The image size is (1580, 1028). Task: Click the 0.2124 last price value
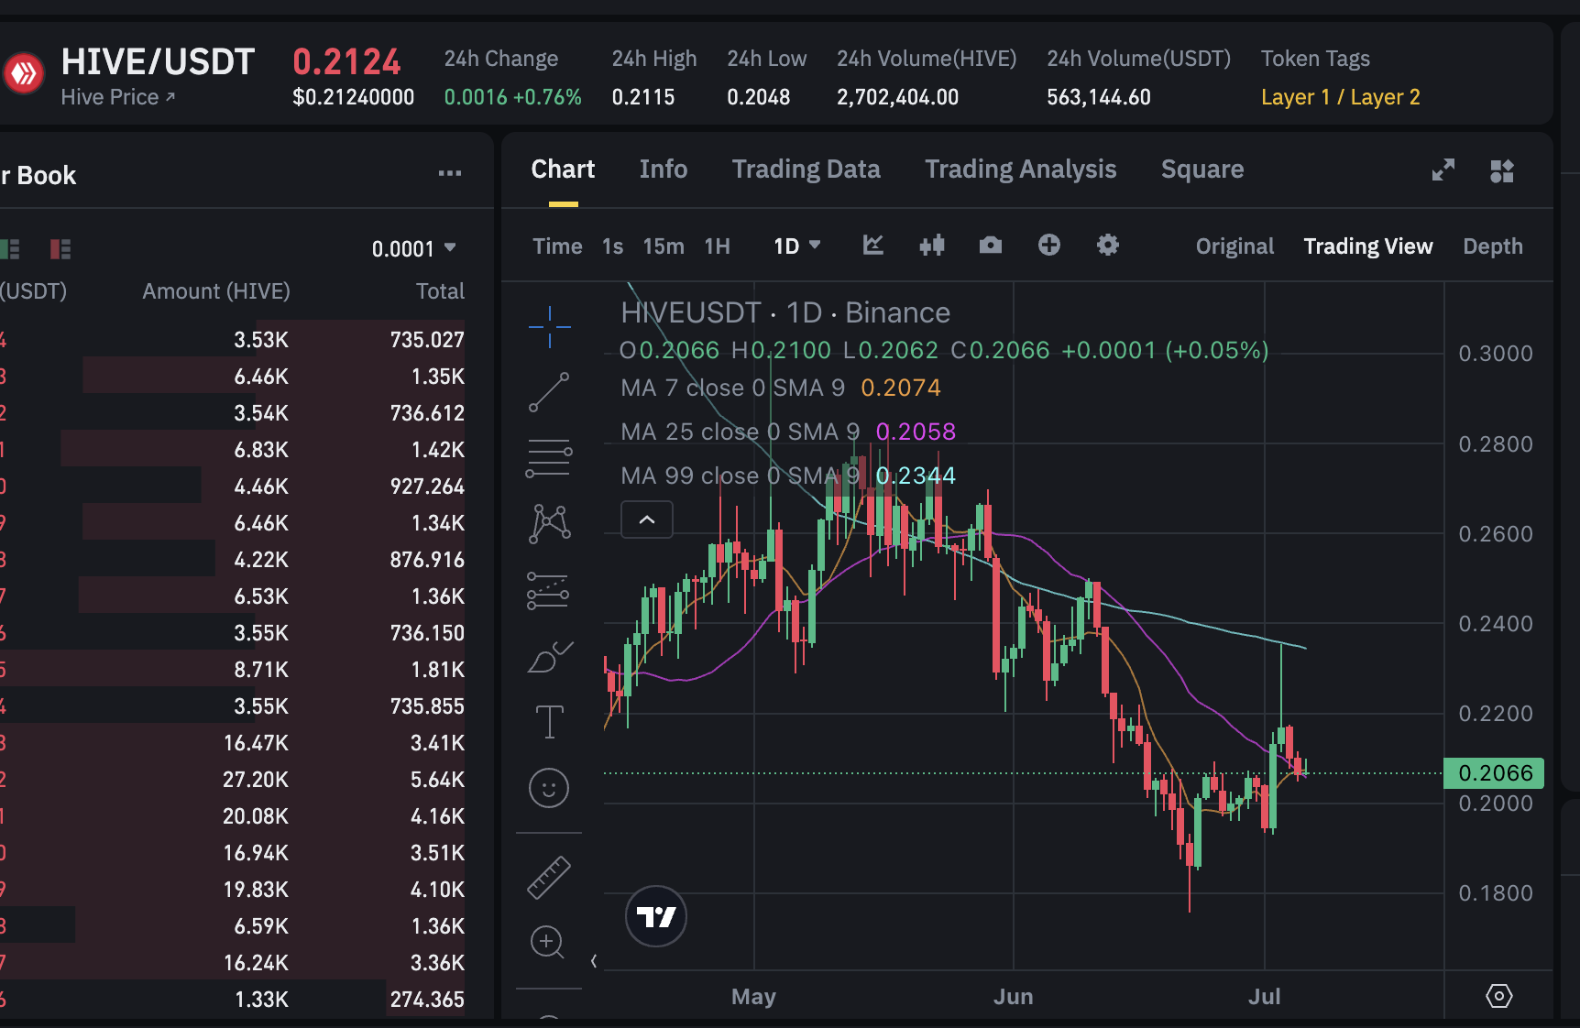tap(346, 62)
